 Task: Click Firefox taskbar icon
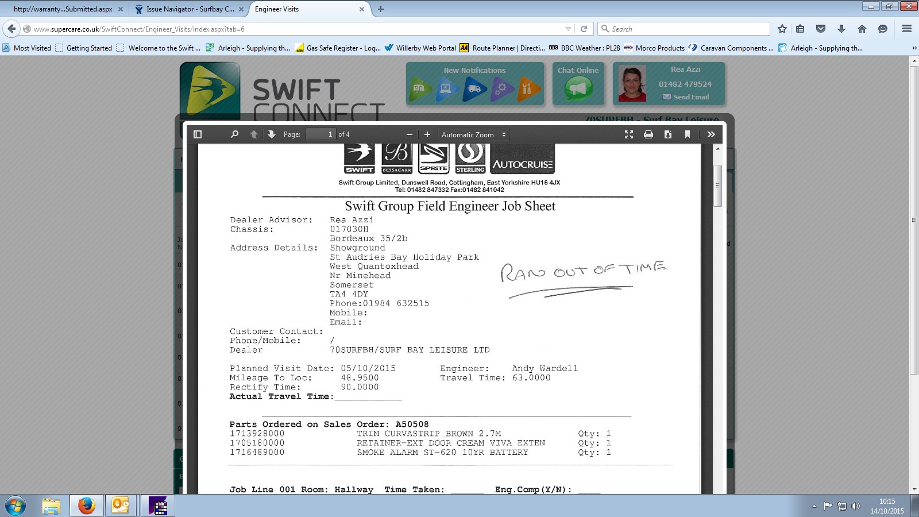[x=87, y=506]
